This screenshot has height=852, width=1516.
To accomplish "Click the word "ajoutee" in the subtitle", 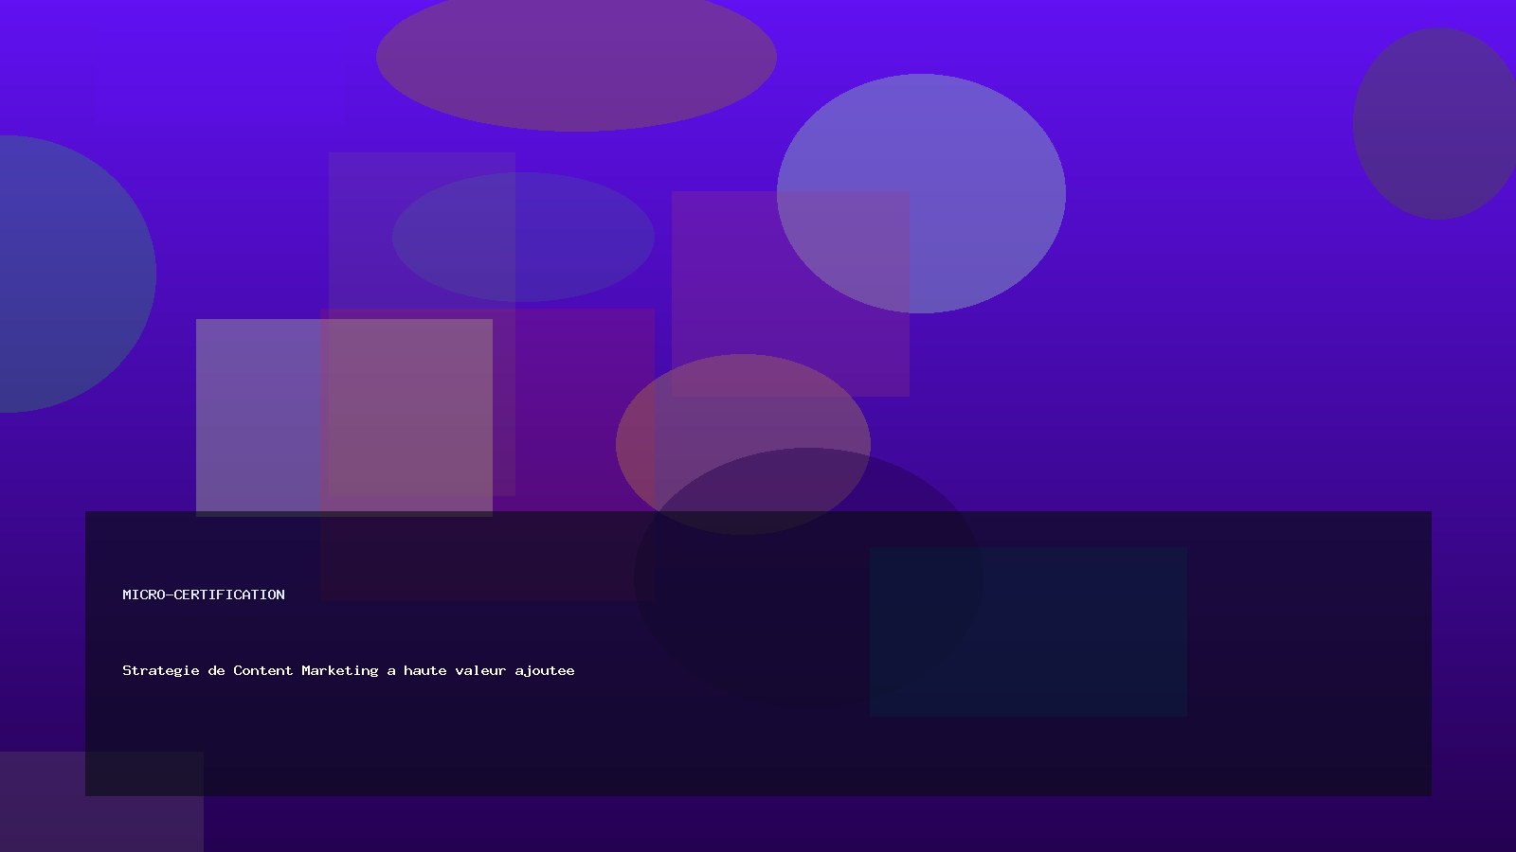I will coord(544,670).
